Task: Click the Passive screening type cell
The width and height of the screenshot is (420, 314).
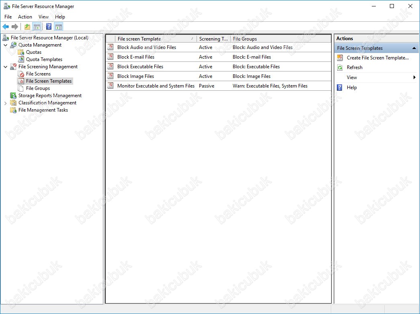Action: tap(207, 86)
